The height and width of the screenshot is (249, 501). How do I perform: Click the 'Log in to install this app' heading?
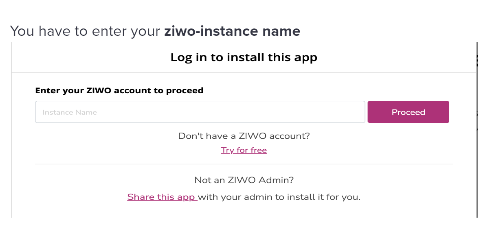point(244,57)
